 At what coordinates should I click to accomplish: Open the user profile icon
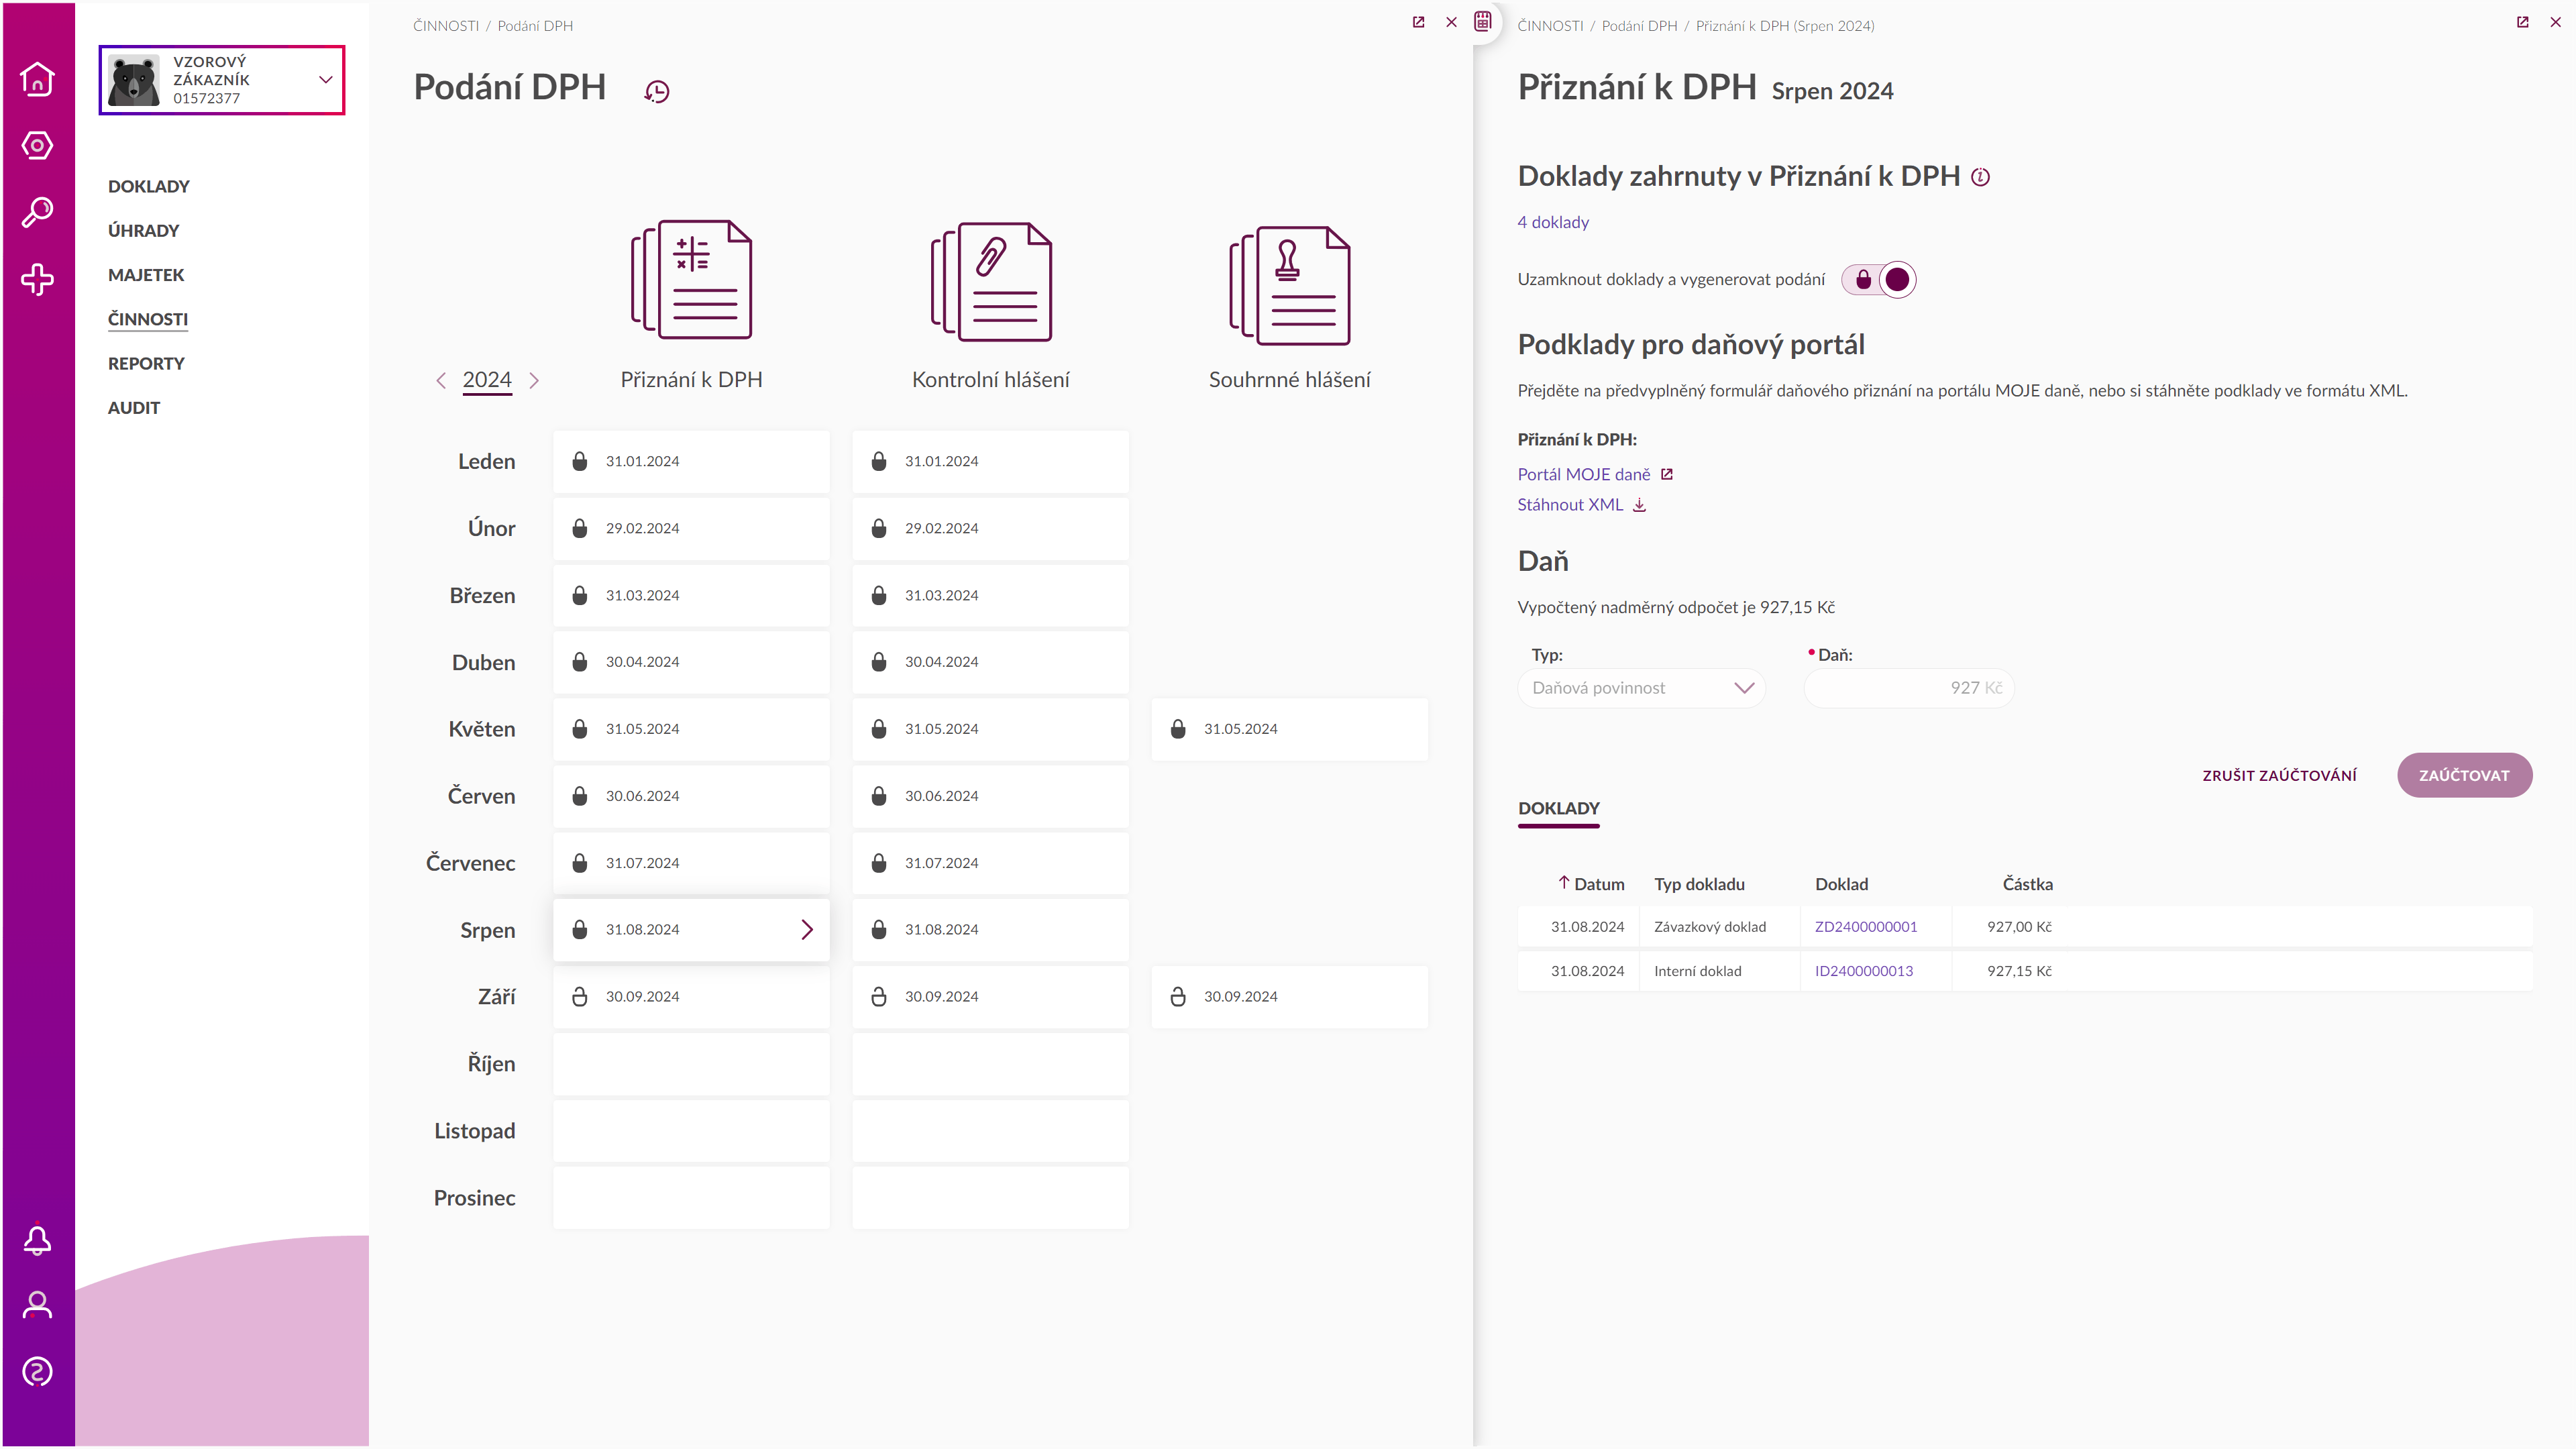click(37, 1305)
